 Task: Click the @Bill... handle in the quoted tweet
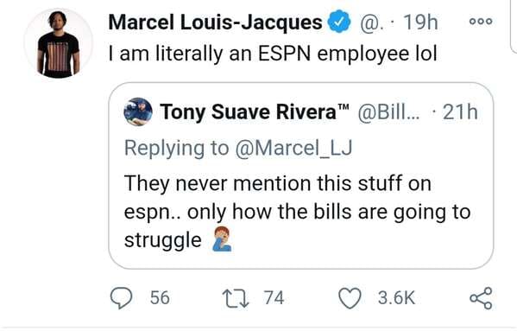click(x=388, y=112)
